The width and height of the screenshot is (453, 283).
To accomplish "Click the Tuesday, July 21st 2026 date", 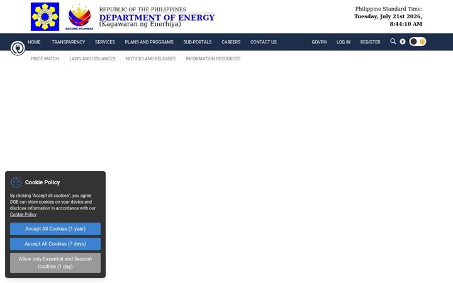I will (388, 16).
